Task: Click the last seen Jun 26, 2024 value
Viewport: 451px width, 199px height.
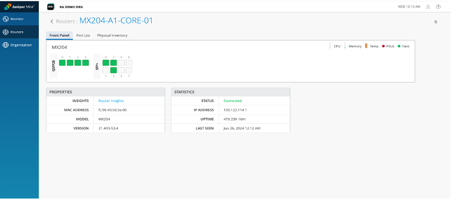Action: pos(242,128)
